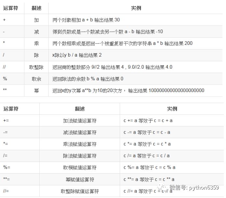Viewport: 226px width, 198px height.
Task: Click the '实例' header of the first table
Action: click(136, 8)
